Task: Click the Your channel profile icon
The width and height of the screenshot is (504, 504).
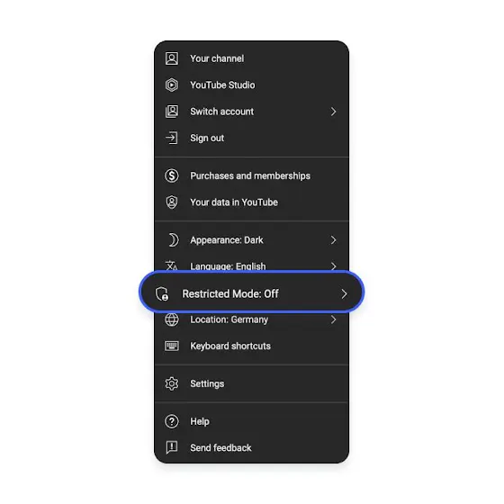Action: pos(172,58)
